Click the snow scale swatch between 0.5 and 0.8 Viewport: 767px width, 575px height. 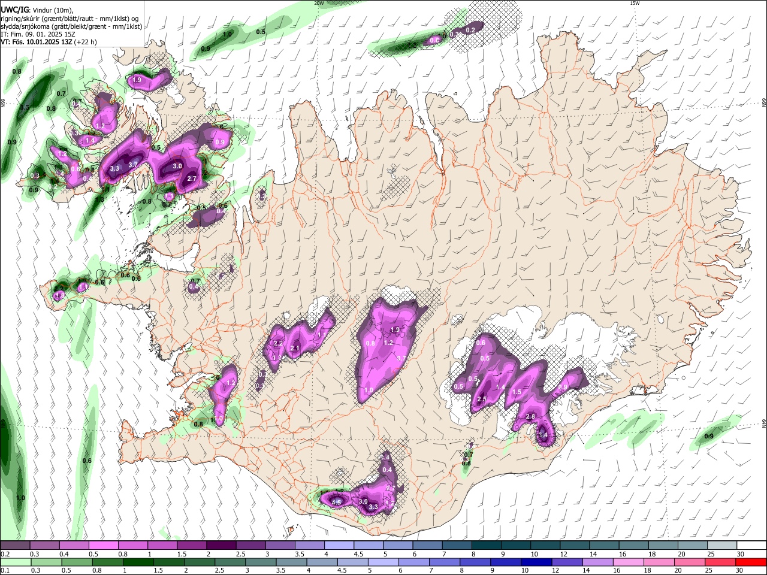click(x=103, y=546)
